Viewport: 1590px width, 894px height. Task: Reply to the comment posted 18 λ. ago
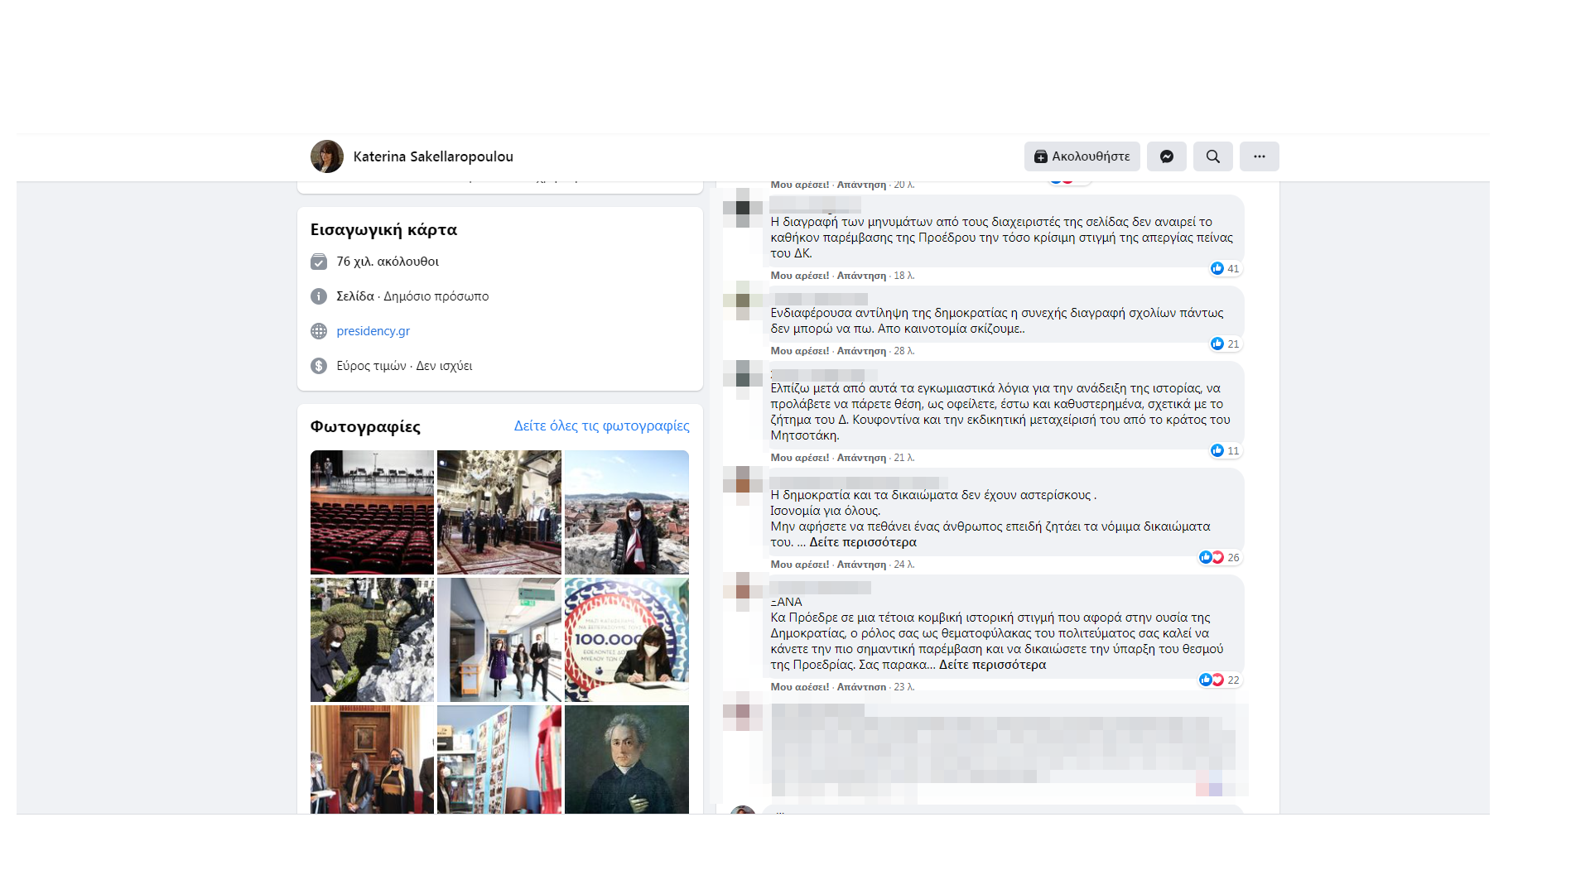coord(861,276)
